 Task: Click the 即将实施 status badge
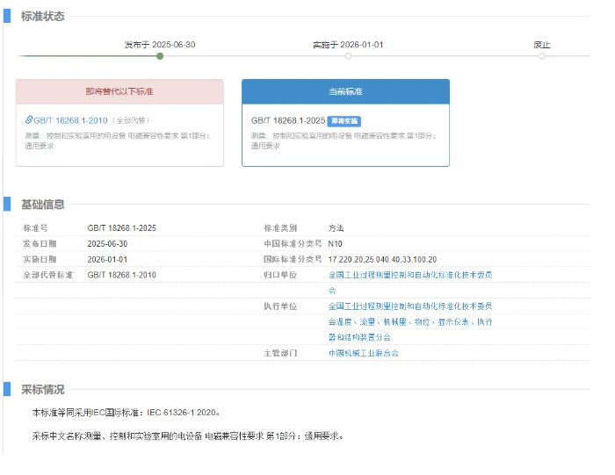[344, 120]
